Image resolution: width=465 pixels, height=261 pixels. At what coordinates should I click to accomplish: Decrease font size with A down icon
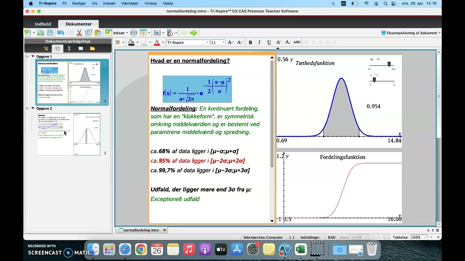pos(239,42)
